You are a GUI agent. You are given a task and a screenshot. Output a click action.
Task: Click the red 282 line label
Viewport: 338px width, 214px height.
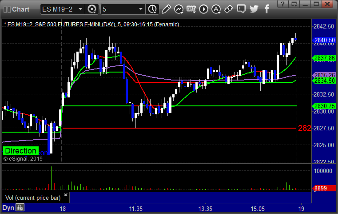(x=305, y=128)
